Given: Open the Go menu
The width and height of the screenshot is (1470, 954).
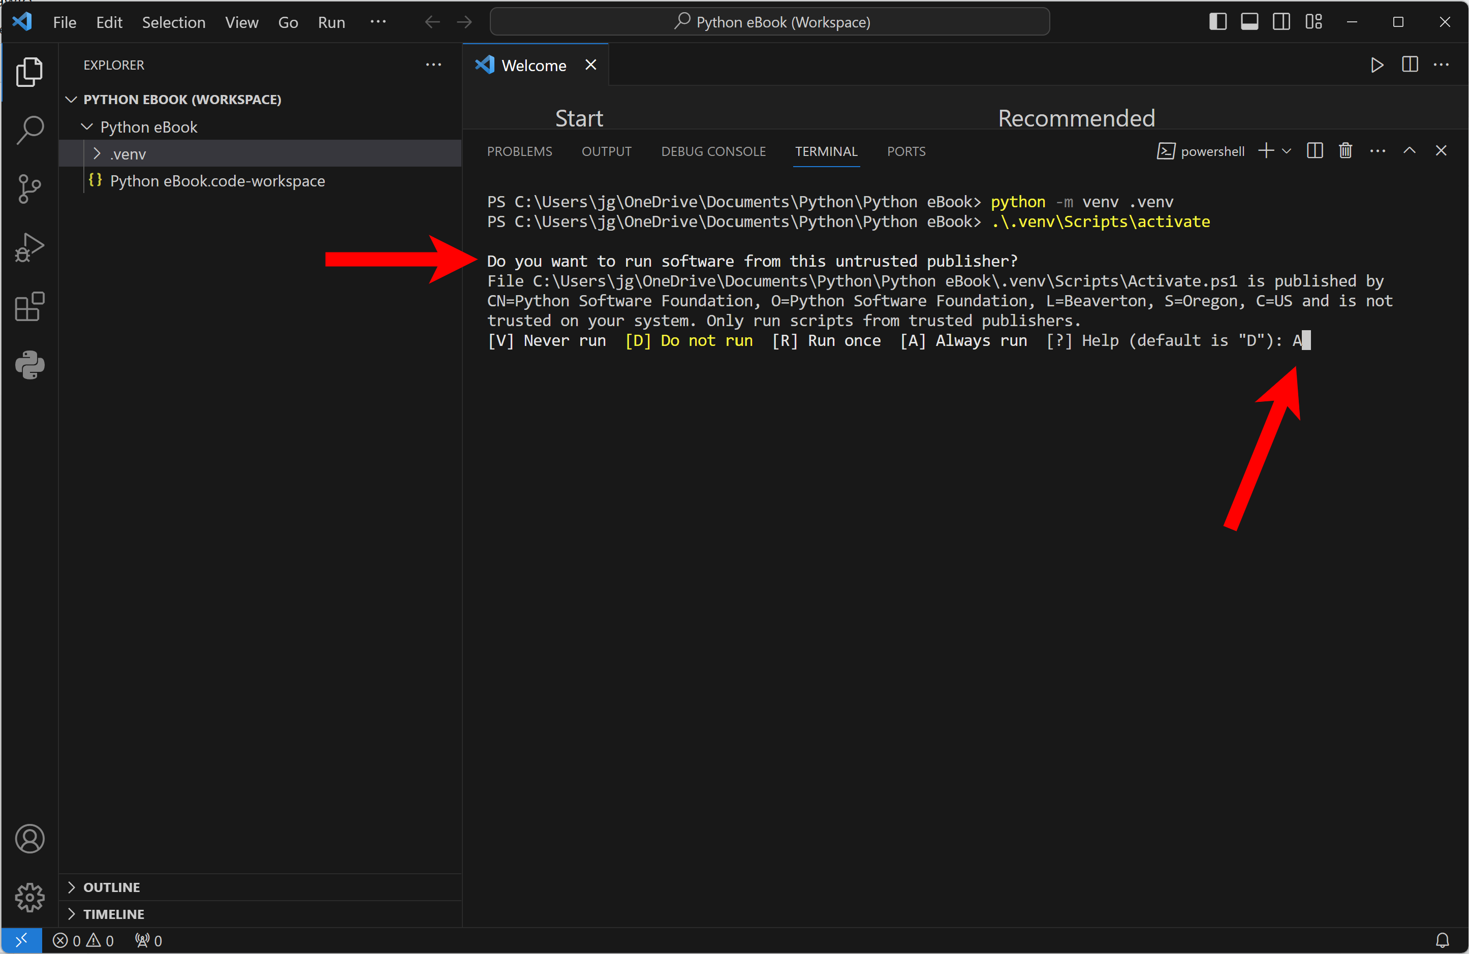Looking at the screenshot, I should pos(288,22).
